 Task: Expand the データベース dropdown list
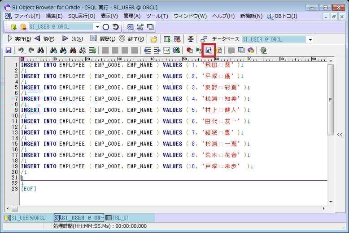point(310,39)
